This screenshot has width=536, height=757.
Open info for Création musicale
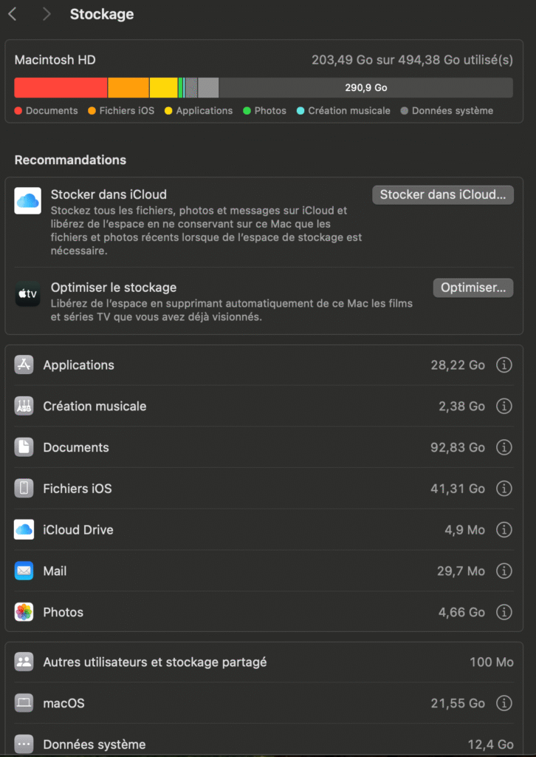tap(504, 407)
